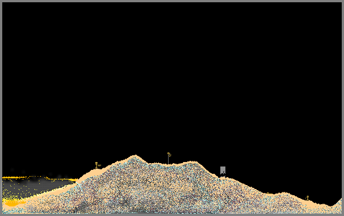Click the cyan crack line in the left slope
The height and width of the screenshot is (216, 344).
79,186
